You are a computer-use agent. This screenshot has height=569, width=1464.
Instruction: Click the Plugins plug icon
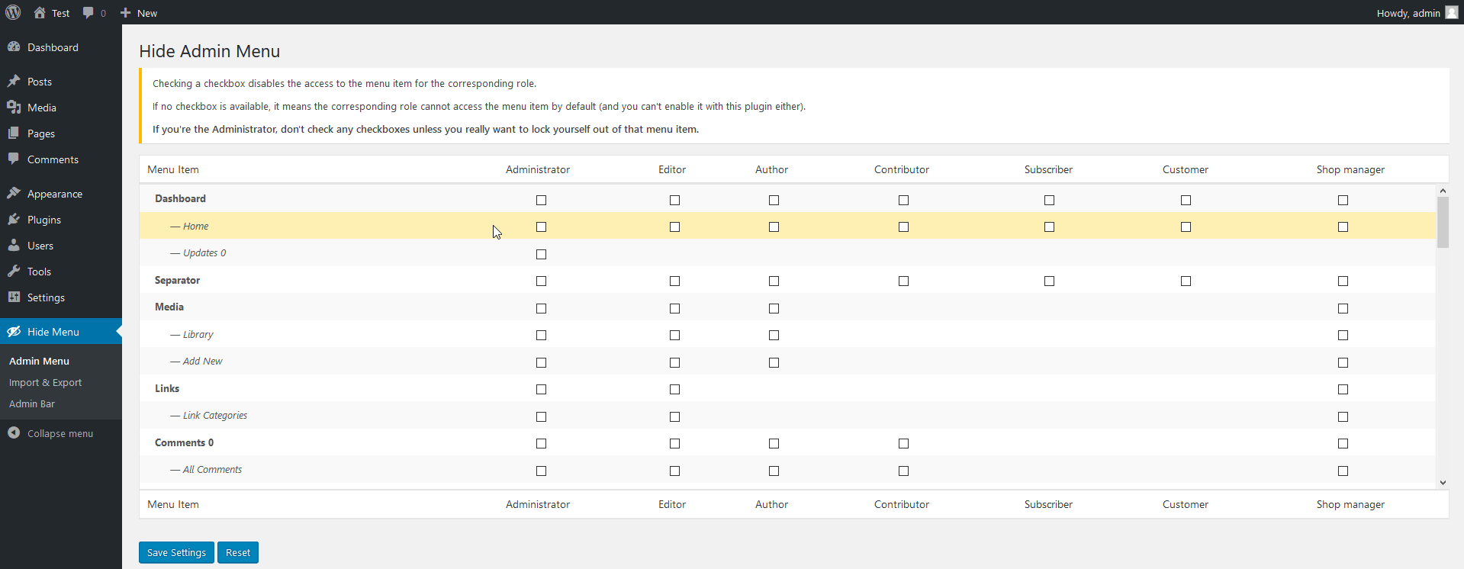click(x=14, y=220)
